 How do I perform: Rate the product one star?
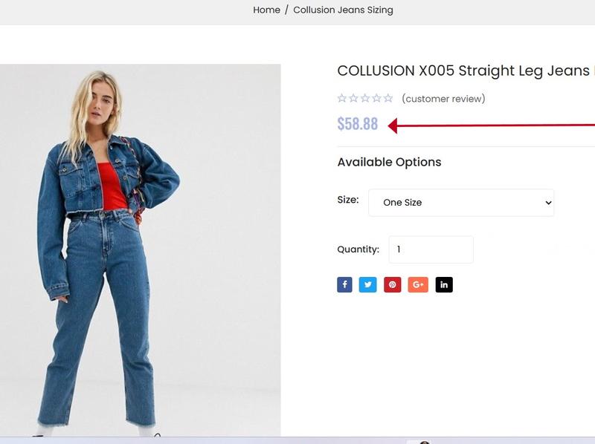(342, 99)
